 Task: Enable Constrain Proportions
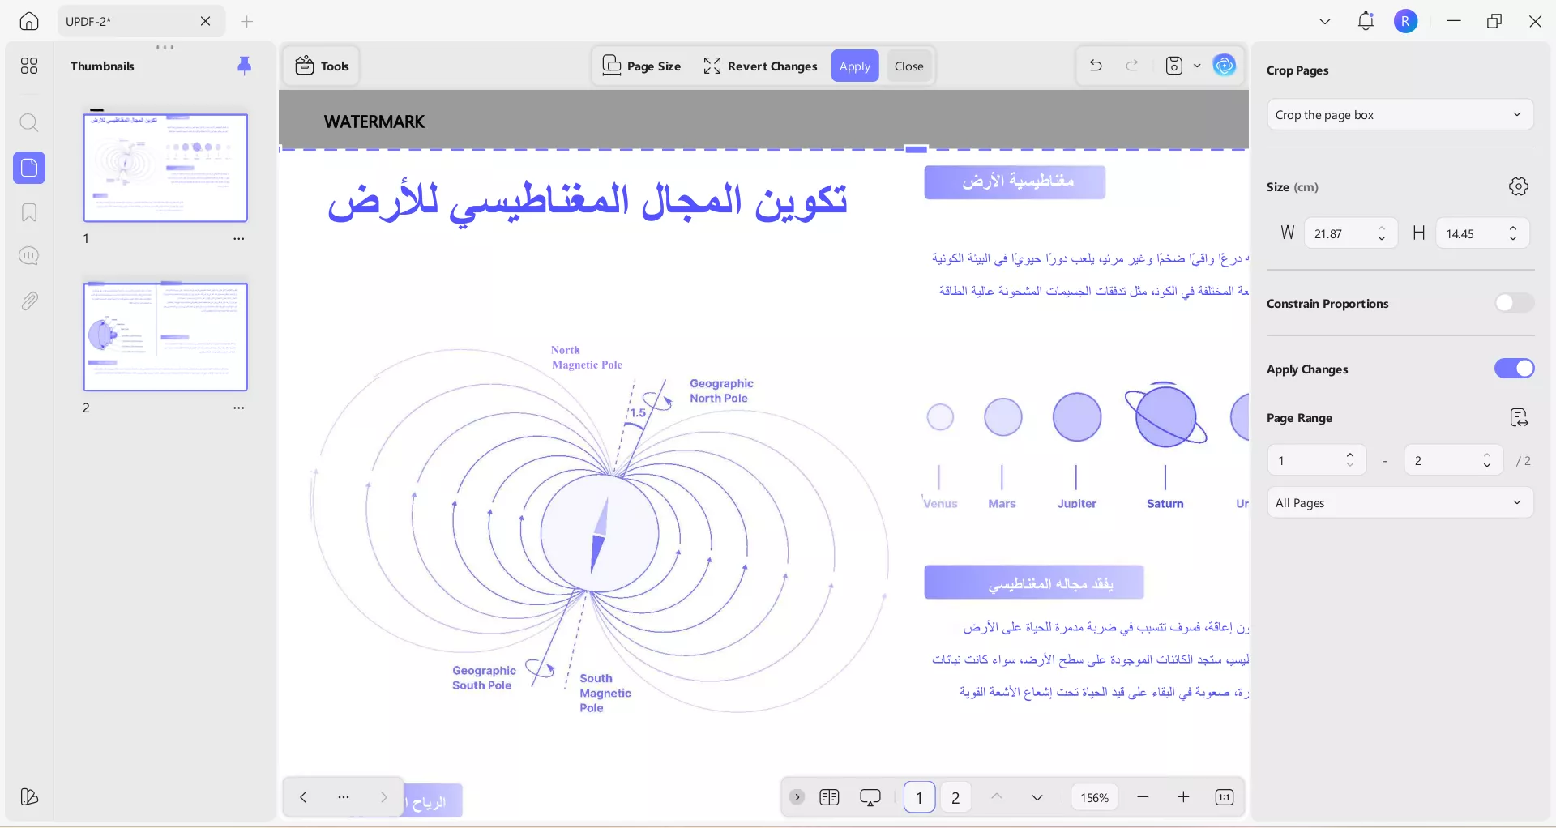click(x=1514, y=302)
